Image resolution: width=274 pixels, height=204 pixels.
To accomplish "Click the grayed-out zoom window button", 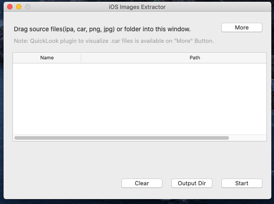I will click(28, 7).
